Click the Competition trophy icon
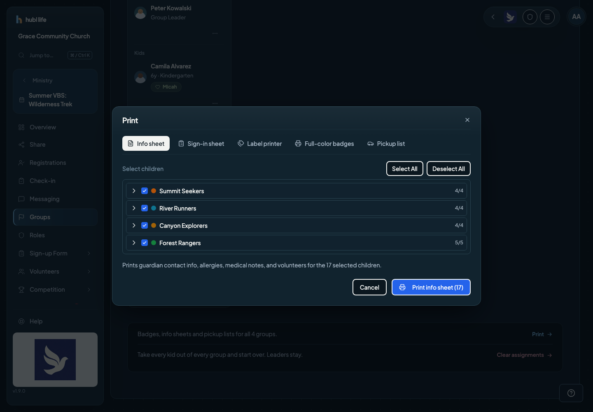Viewport: 593px width, 412px height. [21, 290]
